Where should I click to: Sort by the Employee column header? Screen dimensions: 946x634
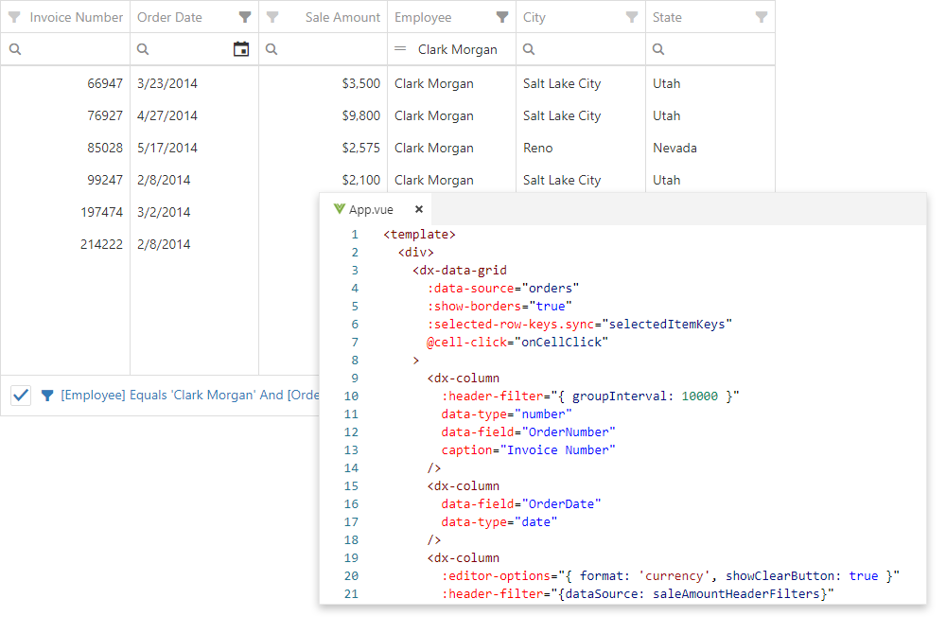coord(424,17)
